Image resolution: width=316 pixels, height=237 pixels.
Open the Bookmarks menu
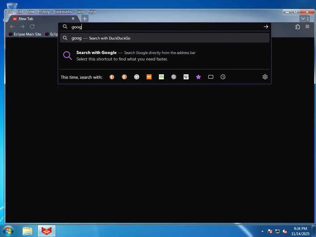pos(62,12)
